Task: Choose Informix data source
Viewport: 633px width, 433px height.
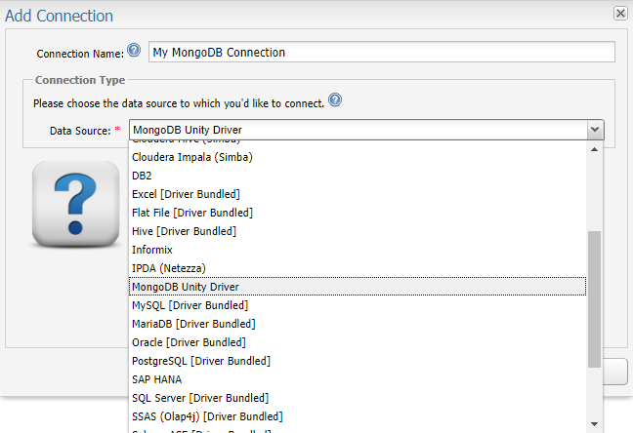Action: tap(358, 250)
